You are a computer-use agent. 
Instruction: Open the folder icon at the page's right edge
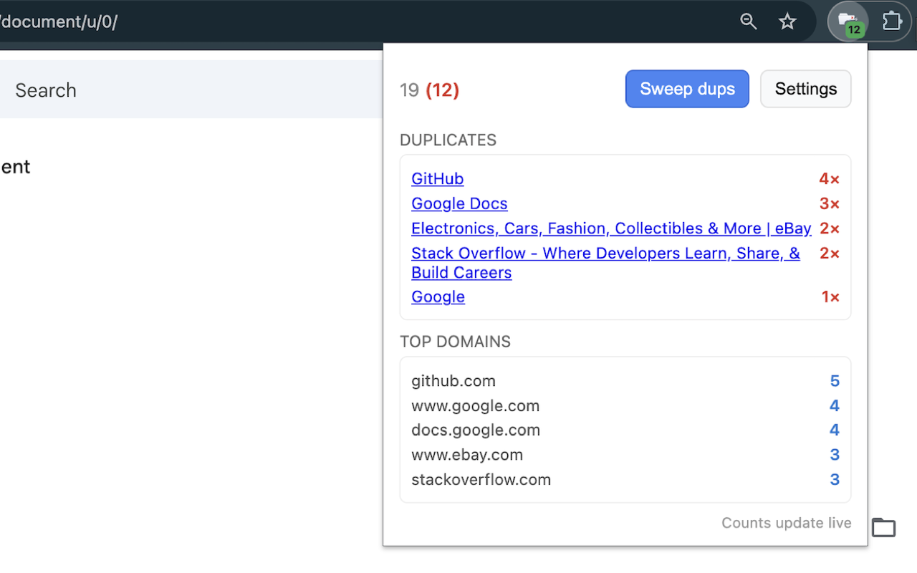coord(883,527)
